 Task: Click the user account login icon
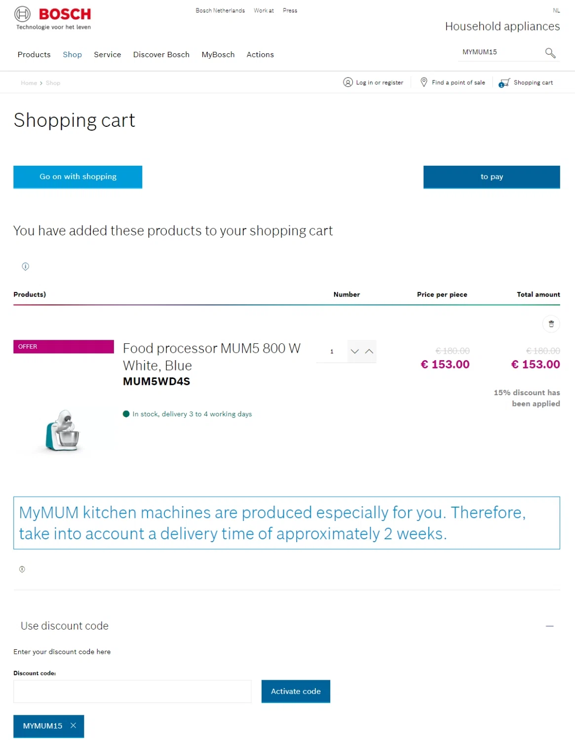(348, 82)
